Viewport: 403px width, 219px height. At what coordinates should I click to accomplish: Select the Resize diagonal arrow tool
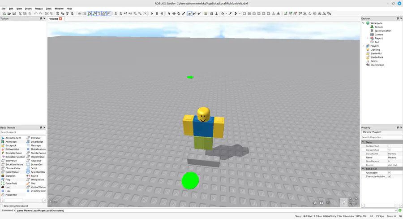click(x=184, y=13)
